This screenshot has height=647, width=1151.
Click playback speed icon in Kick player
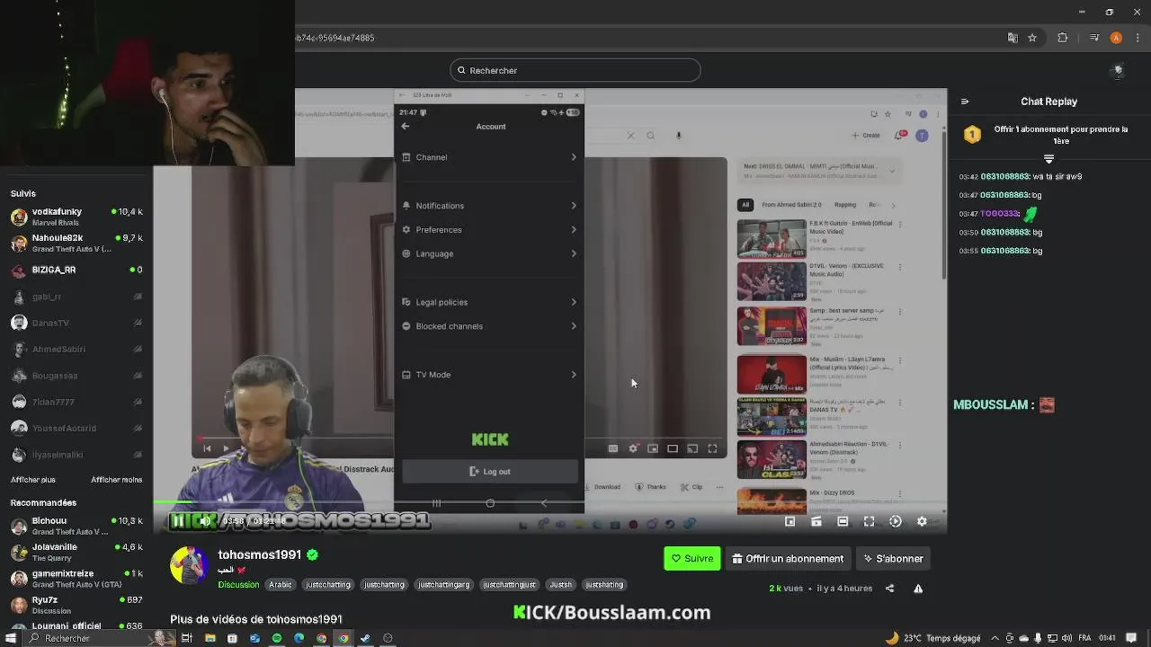(896, 521)
